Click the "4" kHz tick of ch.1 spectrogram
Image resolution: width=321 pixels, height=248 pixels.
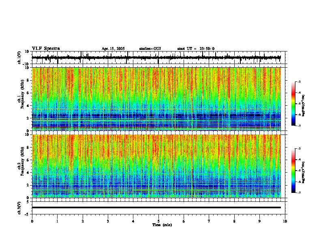click(x=28, y=106)
